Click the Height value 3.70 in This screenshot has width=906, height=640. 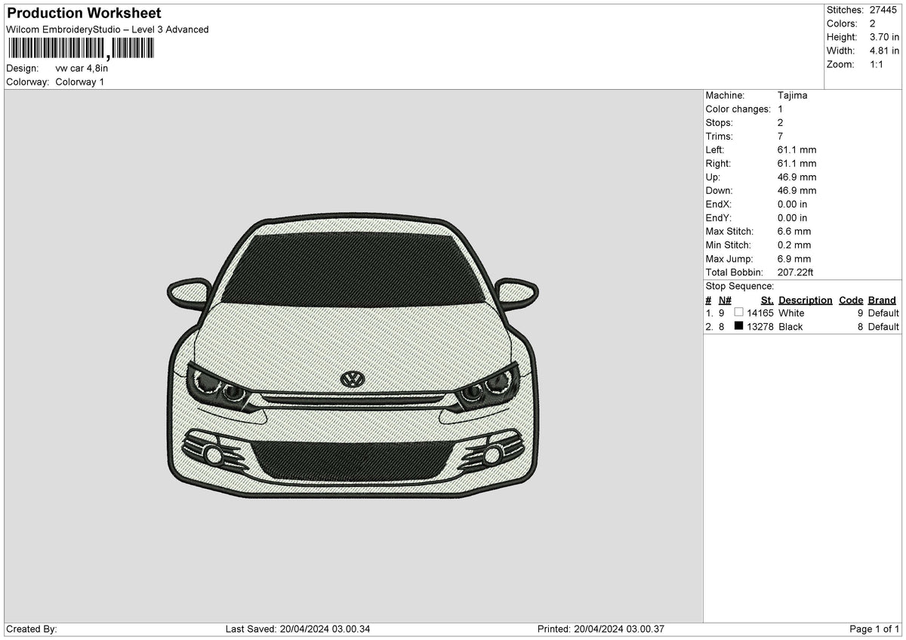point(885,37)
